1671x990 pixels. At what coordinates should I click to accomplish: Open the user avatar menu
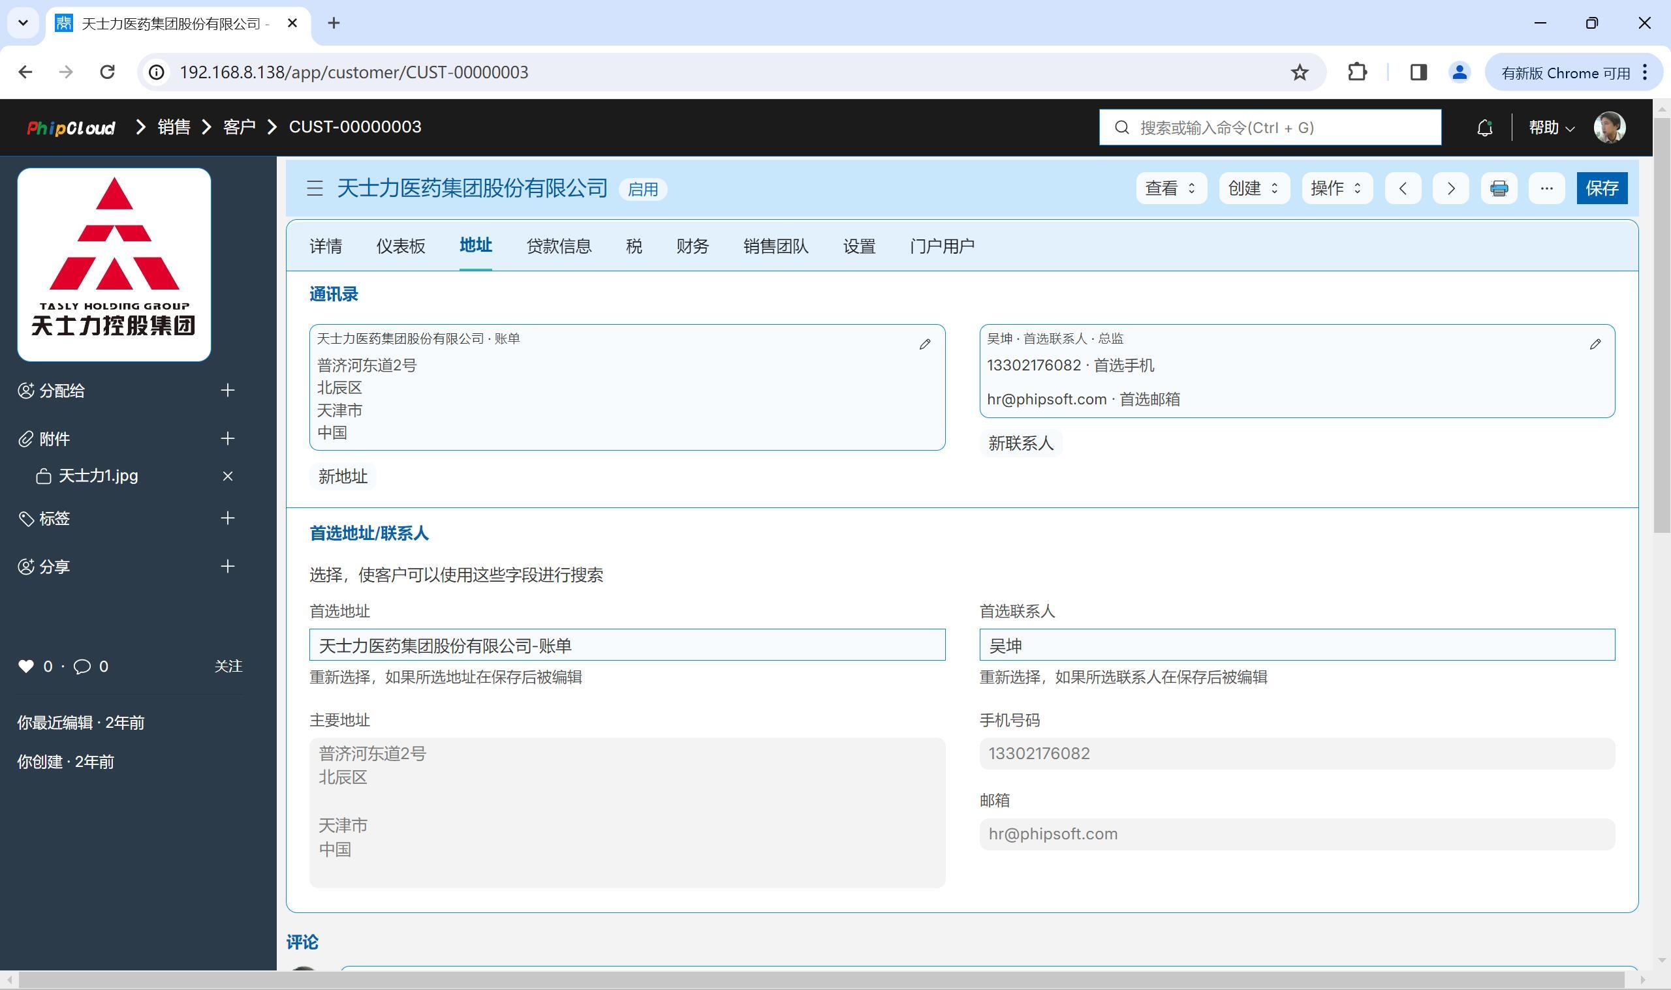pos(1609,127)
